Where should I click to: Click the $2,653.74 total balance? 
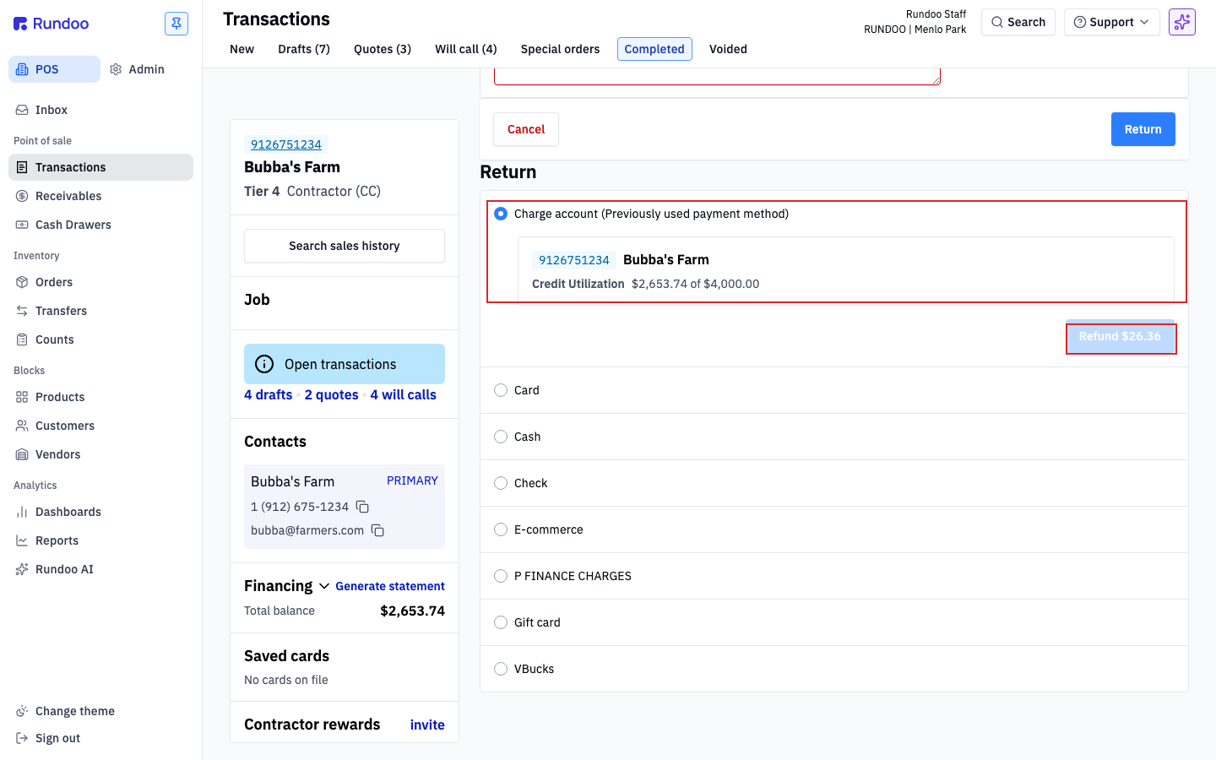412,611
